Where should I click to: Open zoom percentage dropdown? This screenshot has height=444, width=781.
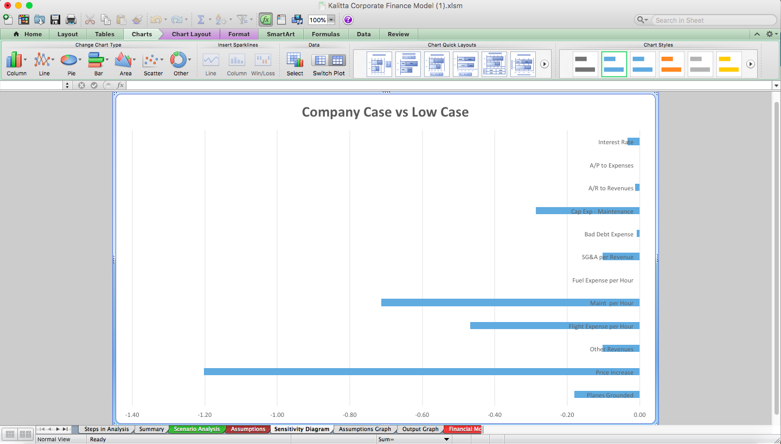click(331, 20)
